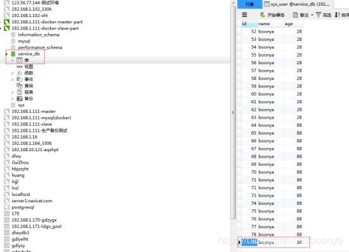Click the scroll-up arrow above connection tree
Viewport: 349px width, 252px height.
pyautogui.click(x=233, y=3)
